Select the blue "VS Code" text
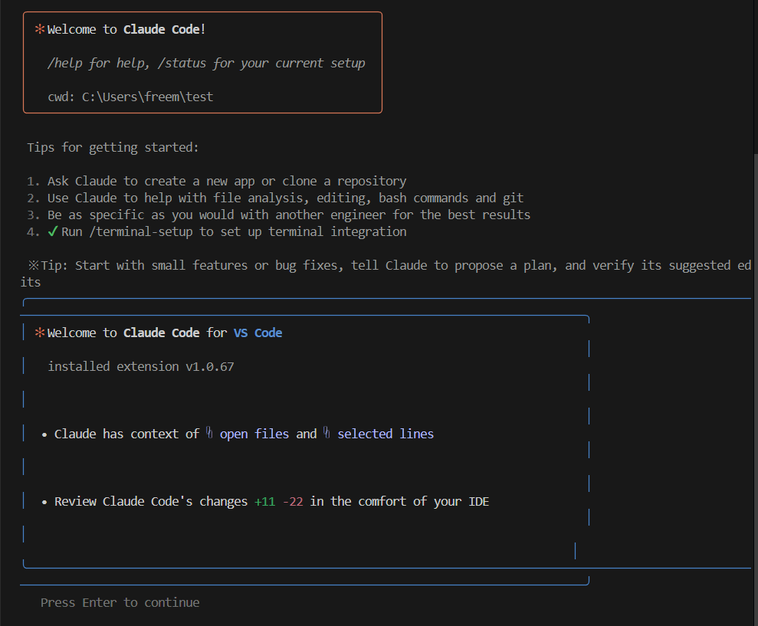 (x=258, y=333)
